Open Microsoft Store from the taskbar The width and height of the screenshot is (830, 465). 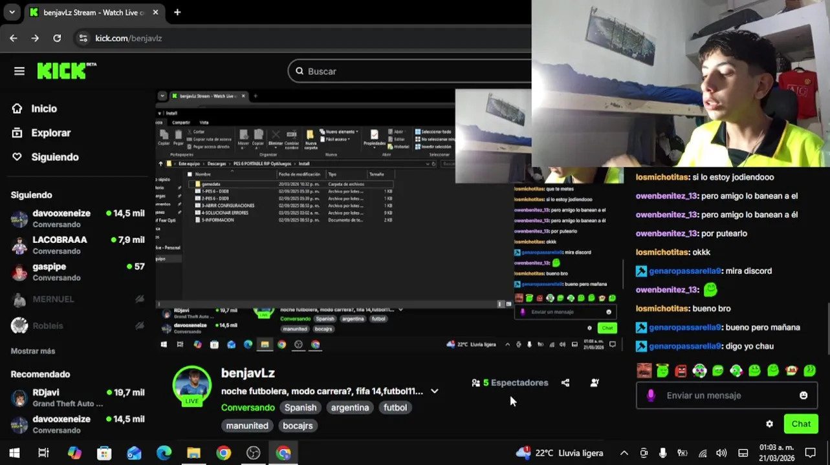[104, 453]
